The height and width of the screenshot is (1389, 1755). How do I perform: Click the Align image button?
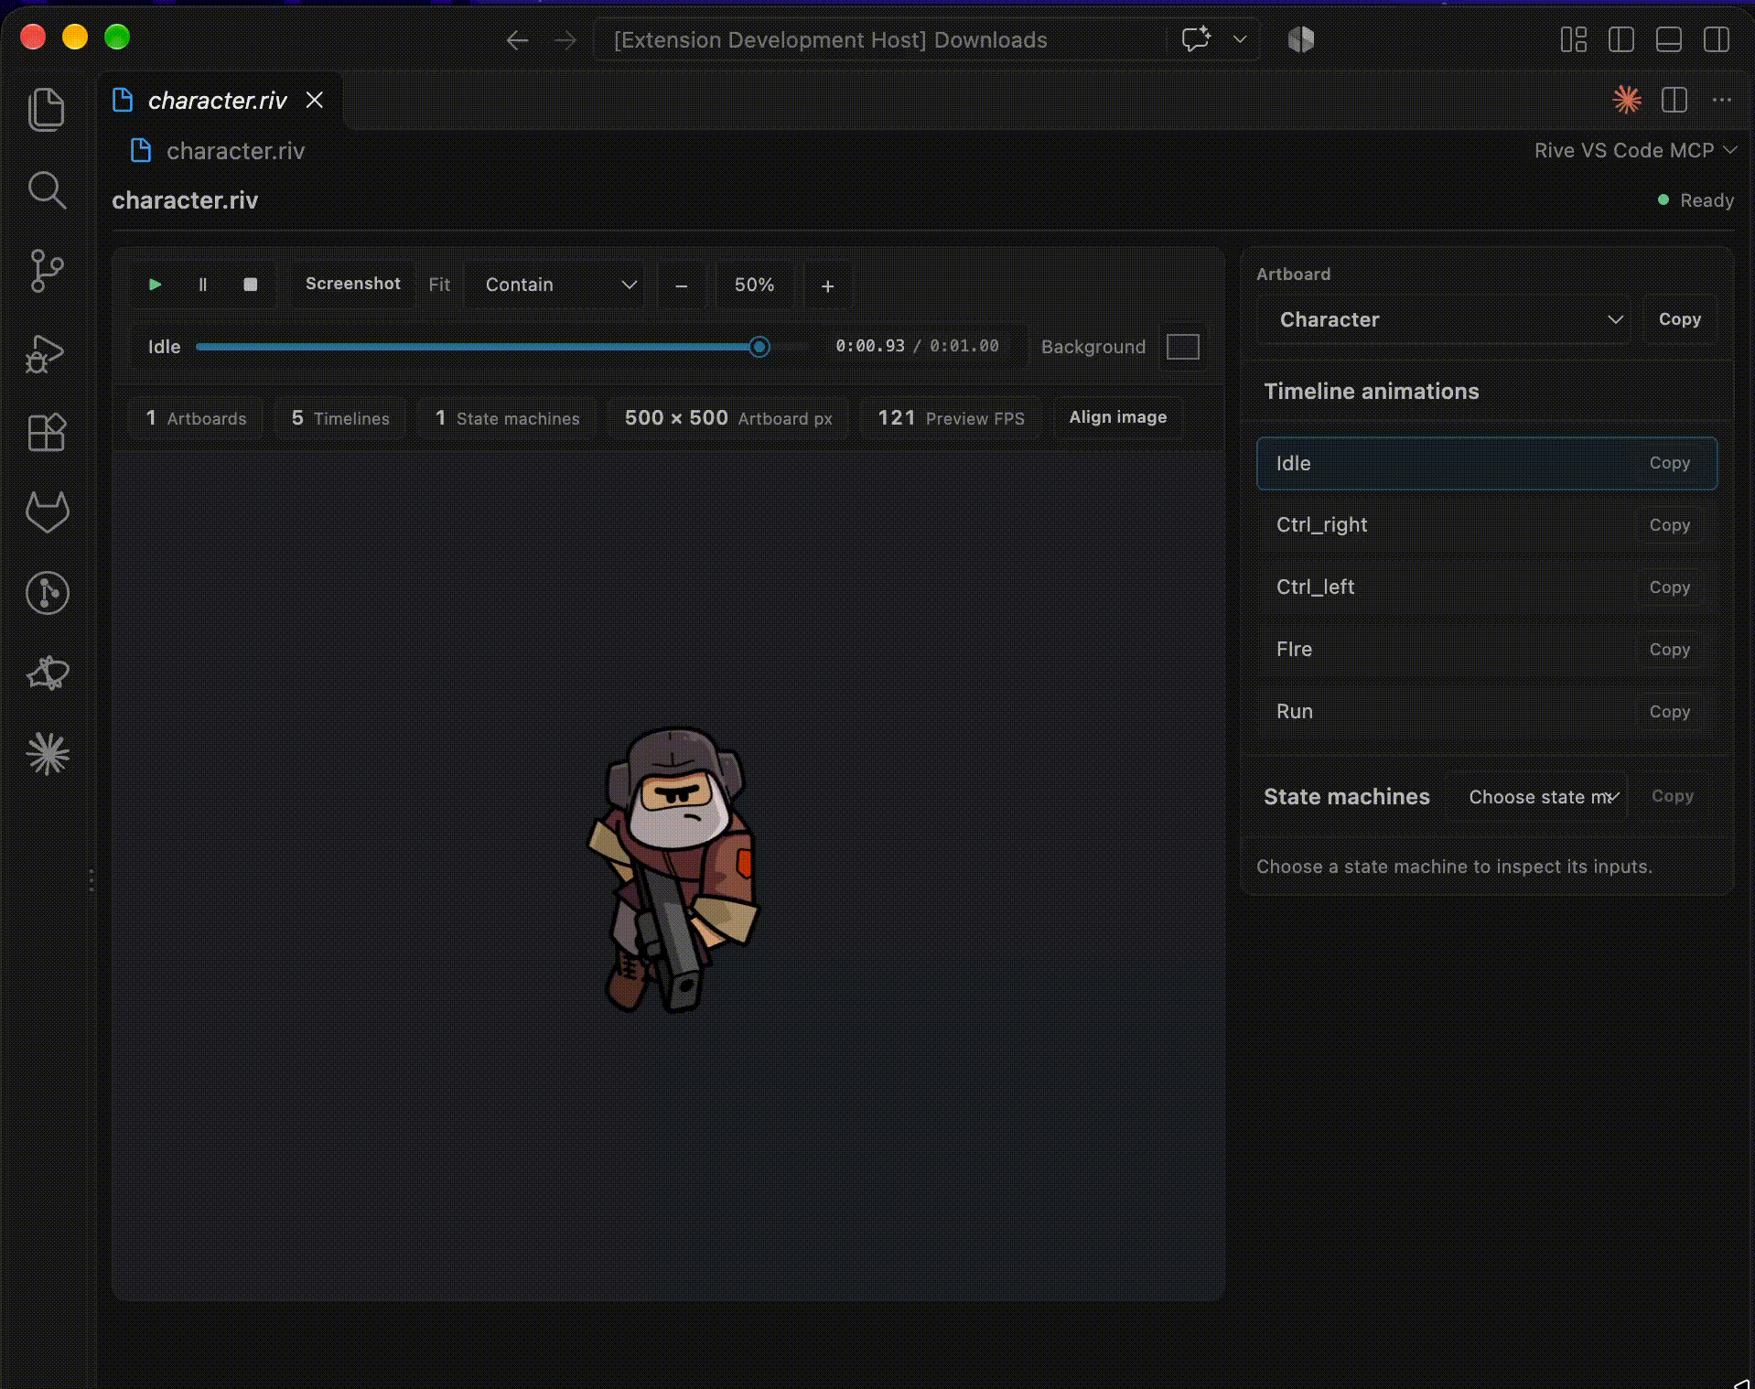pyautogui.click(x=1117, y=417)
